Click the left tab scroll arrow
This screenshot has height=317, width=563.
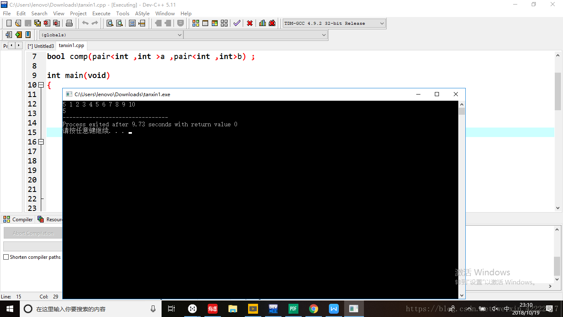[12, 45]
